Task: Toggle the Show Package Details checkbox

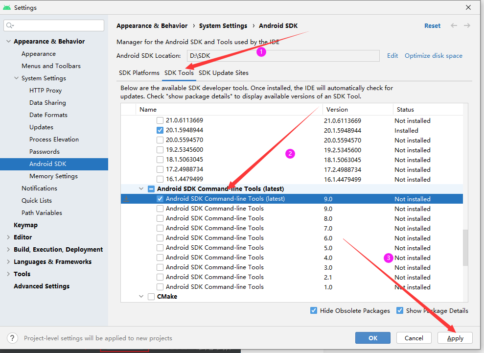Action: pos(400,310)
